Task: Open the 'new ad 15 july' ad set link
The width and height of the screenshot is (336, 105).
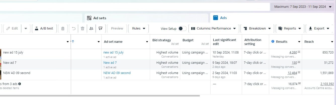Action: (x=113, y=52)
